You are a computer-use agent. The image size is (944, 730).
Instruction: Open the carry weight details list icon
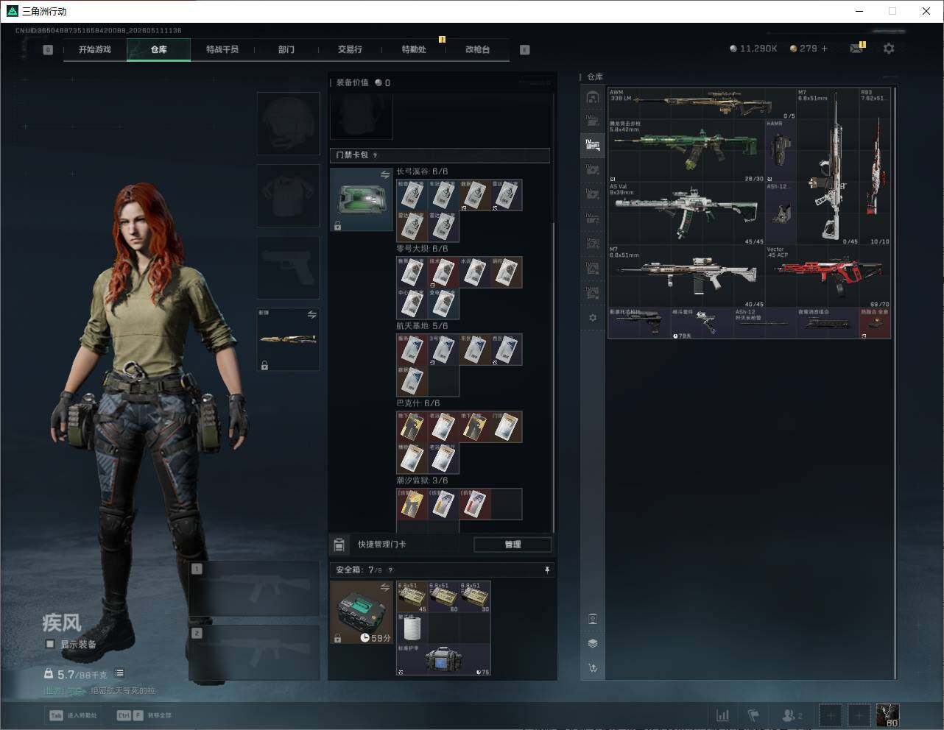click(x=119, y=673)
